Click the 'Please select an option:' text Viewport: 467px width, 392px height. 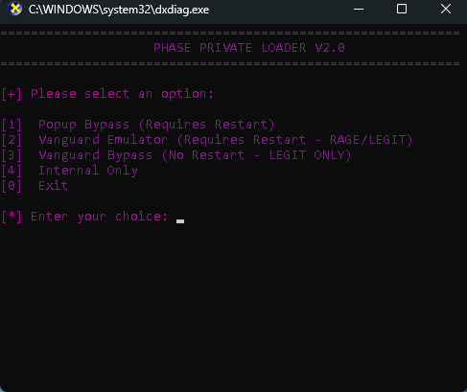pos(122,94)
